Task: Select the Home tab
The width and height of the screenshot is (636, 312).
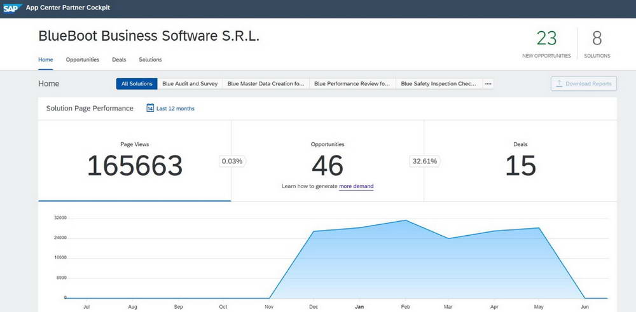Action: (x=45, y=60)
